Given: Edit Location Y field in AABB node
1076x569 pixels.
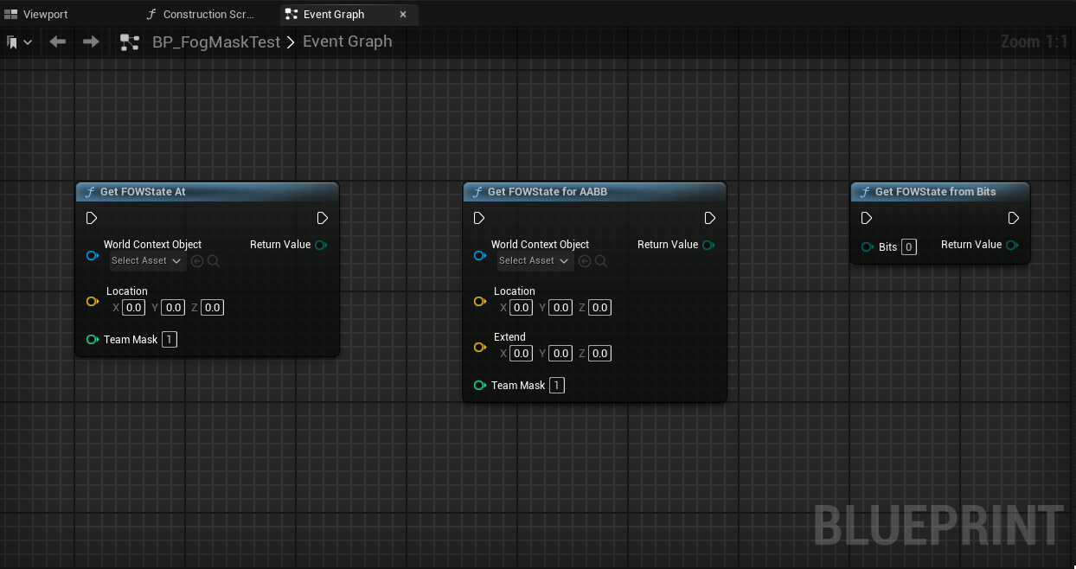Looking at the screenshot, I should click(560, 307).
